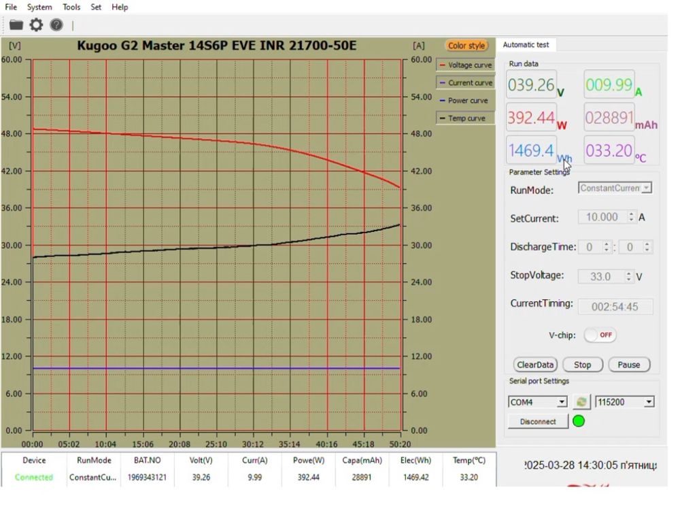Click the RunMode value ConstantCu... in table
The height and width of the screenshot is (532, 680).
pyautogui.click(x=92, y=478)
